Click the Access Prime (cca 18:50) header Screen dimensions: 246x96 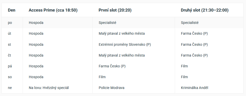coord(53,10)
